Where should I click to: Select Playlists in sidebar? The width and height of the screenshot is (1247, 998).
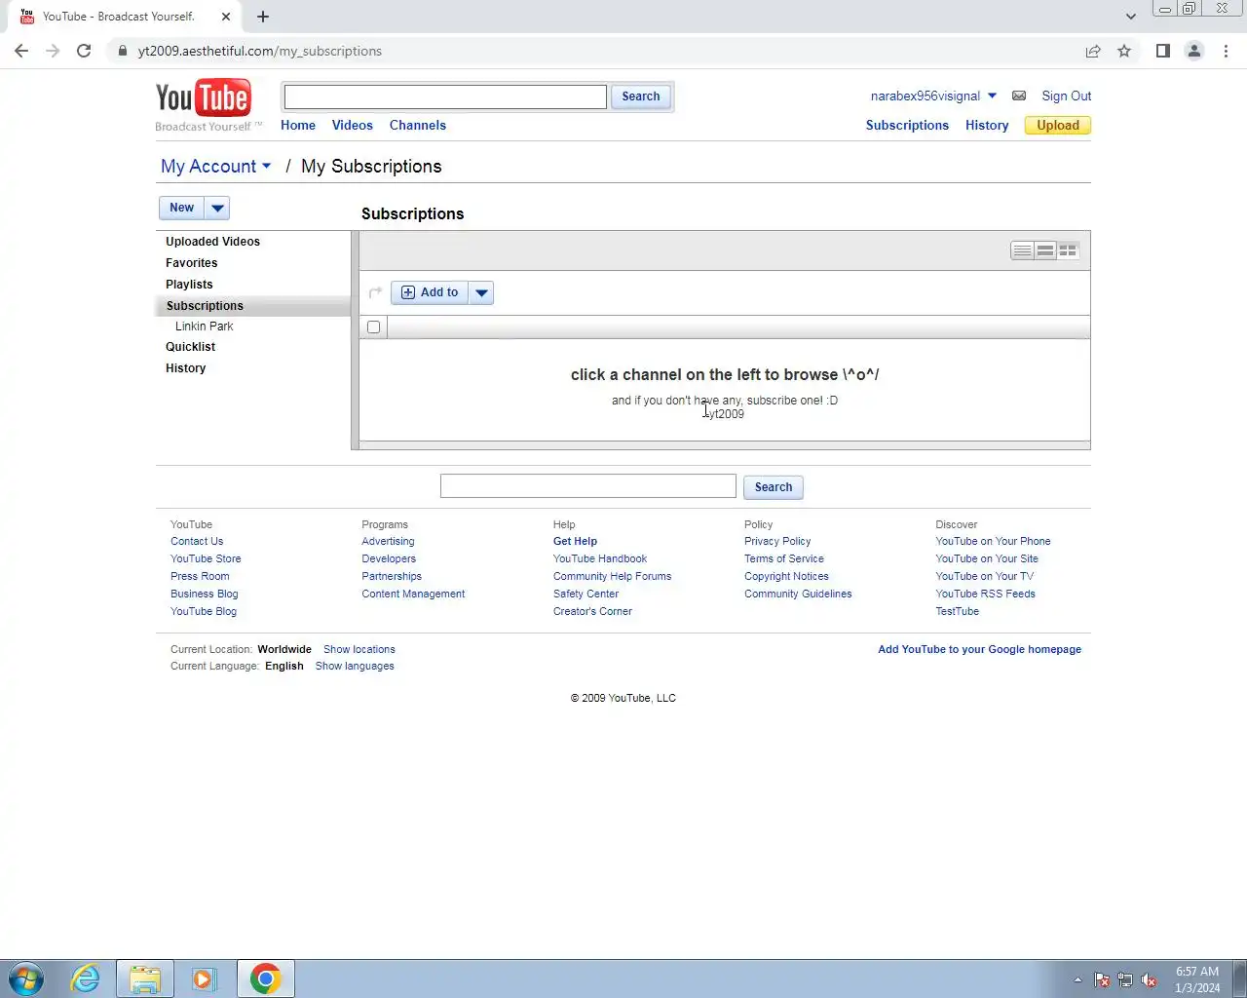[x=189, y=285]
